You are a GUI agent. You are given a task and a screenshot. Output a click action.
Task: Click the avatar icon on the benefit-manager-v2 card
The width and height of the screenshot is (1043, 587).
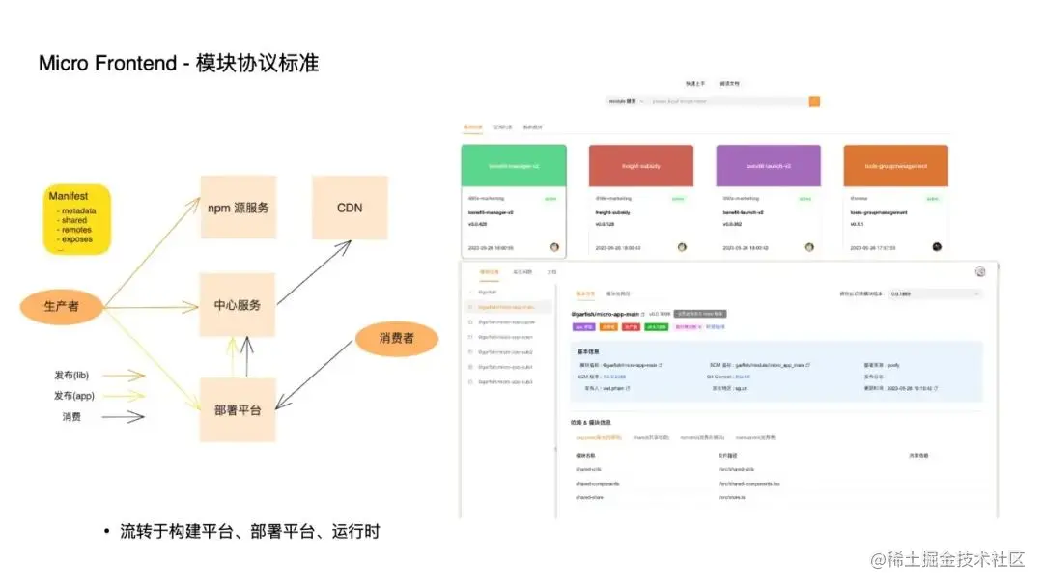(x=554, y=245)
